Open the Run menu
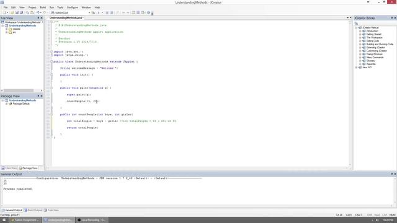This screenshot has width=397, height=223. pos(51,7)
